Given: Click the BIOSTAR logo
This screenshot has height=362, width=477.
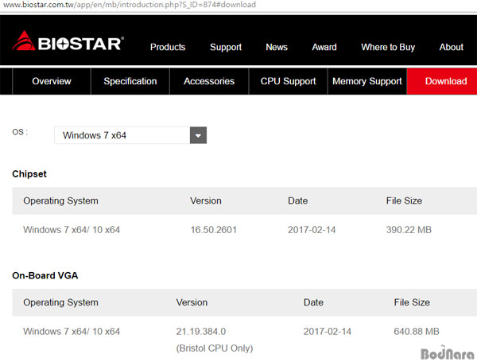Looking at the screenshot, I should click(x=68, y=41).
